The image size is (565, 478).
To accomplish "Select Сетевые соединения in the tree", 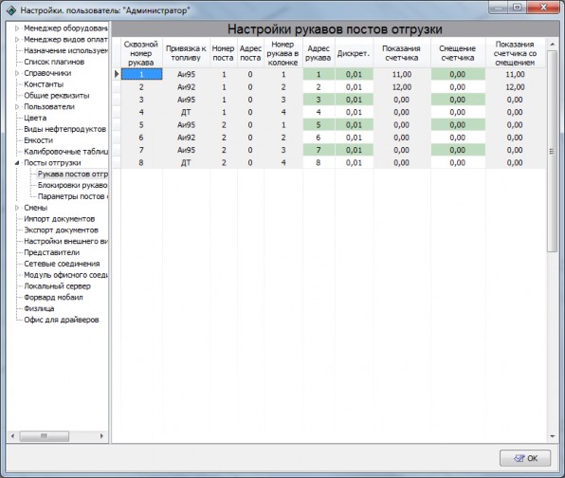I will [x=62, y=264].
